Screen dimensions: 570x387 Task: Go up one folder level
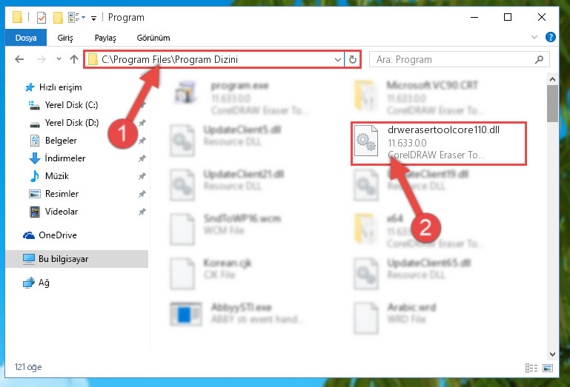74,59
